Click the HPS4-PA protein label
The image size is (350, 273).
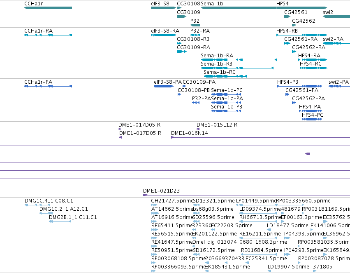pos(310,107)
